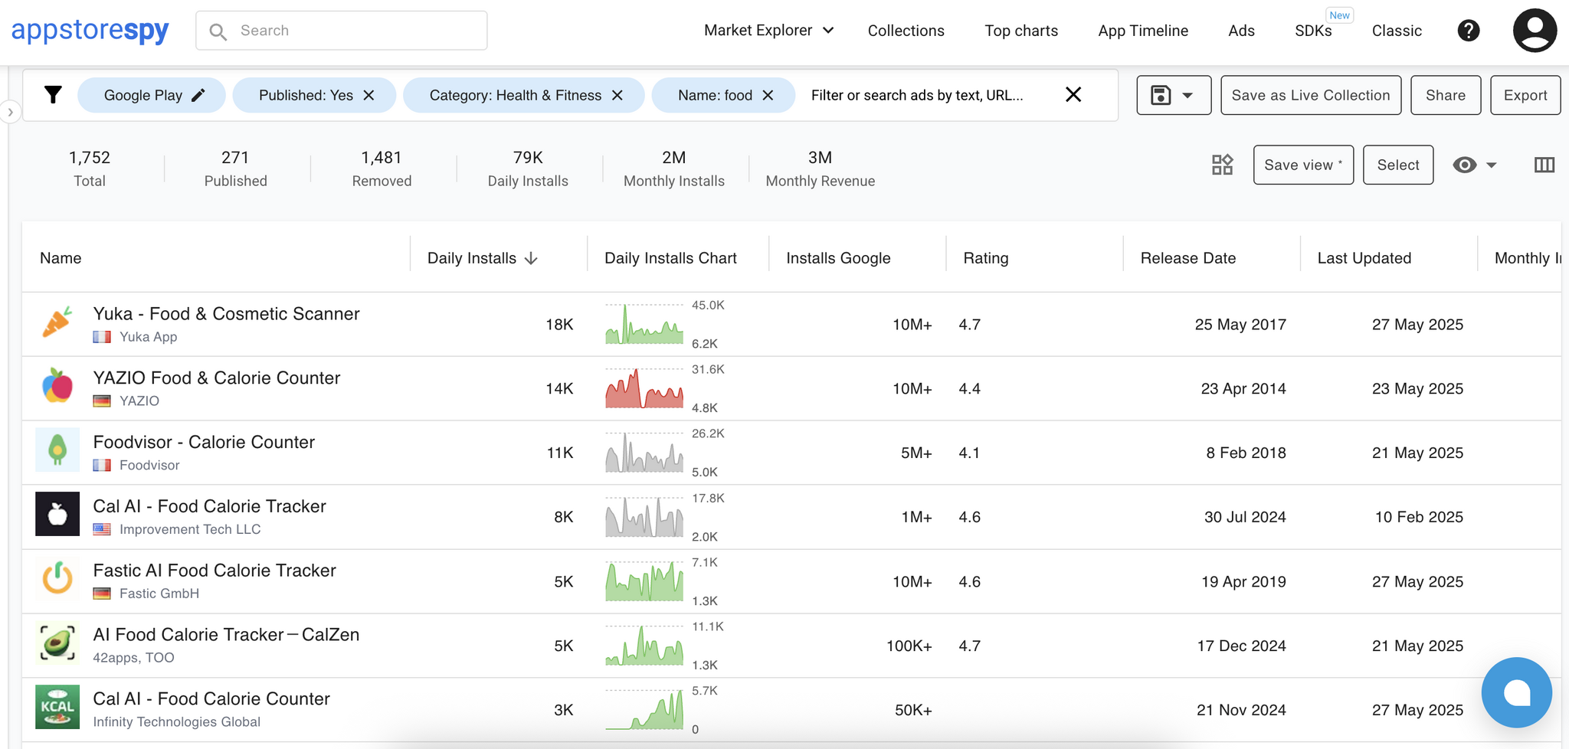Click the funnel filter icon
Viewport: 1569px width, 749px height.
[53, 95]
